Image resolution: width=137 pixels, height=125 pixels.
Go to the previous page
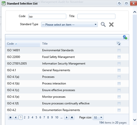pyautogui.click(x=16, y=118)
